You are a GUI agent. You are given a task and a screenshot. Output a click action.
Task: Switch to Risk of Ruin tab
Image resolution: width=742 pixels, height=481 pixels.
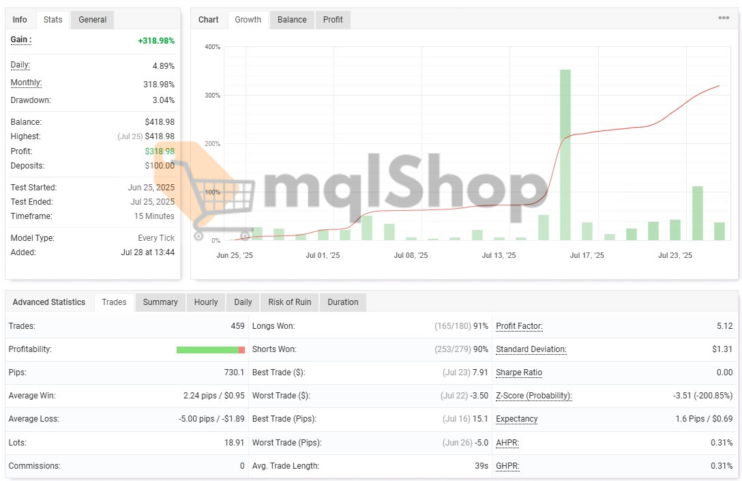tap(290, 302)
